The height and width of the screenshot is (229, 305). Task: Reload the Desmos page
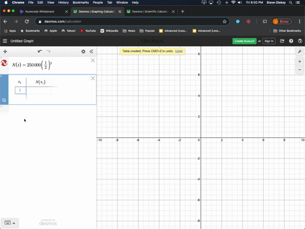point(27,22)
